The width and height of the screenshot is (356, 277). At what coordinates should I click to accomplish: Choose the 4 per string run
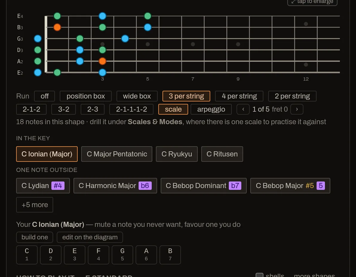tap(239, 96)
